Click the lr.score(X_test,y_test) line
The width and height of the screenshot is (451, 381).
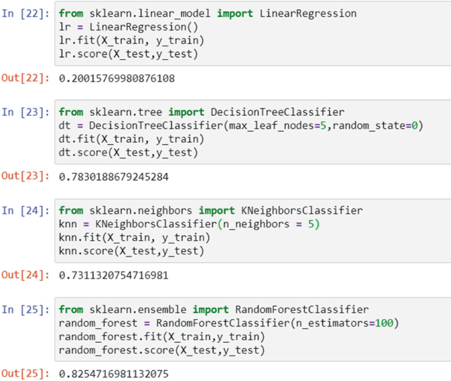128,54
